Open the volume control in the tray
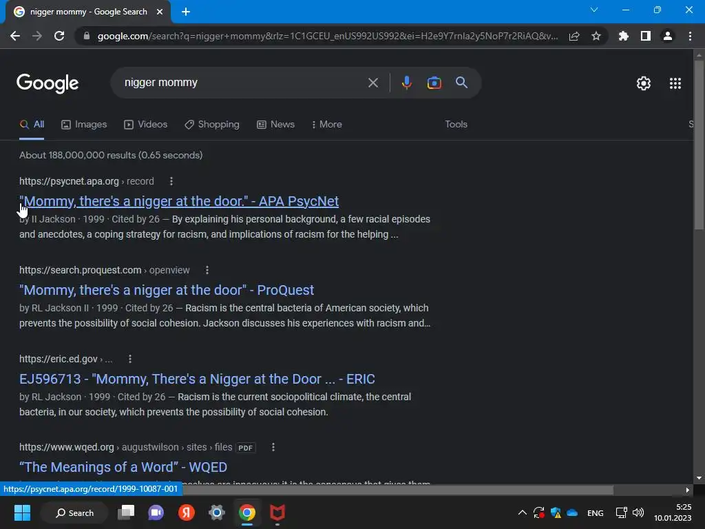The image size is (705, 529). 638,512
